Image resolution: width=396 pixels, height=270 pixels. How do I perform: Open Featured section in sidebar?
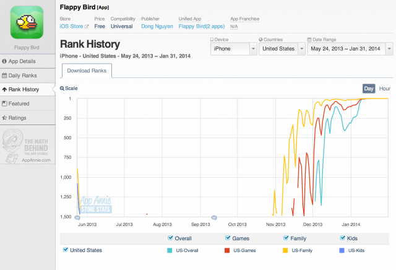click(x=27, y=103)
